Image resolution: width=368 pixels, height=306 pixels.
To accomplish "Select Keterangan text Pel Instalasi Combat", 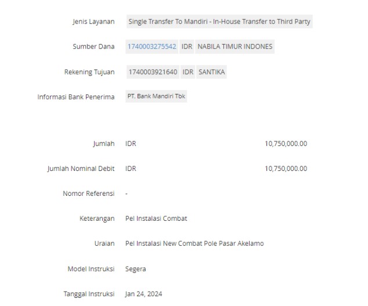I will pos(156,218).
